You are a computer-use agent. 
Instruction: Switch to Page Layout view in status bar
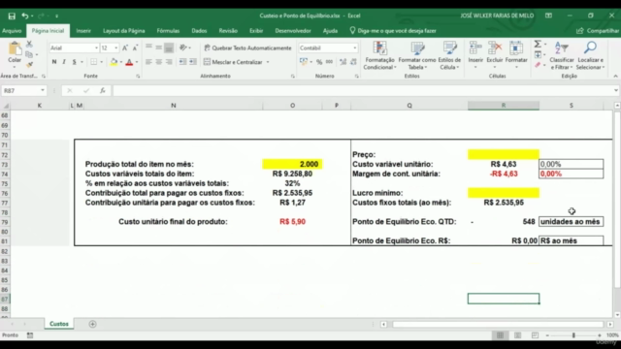point(517,335)
